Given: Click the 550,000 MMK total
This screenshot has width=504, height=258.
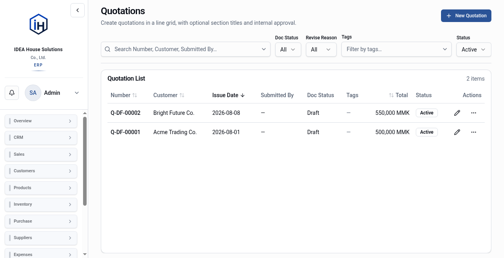Looking at the screenshot, I should coord(393,113).
